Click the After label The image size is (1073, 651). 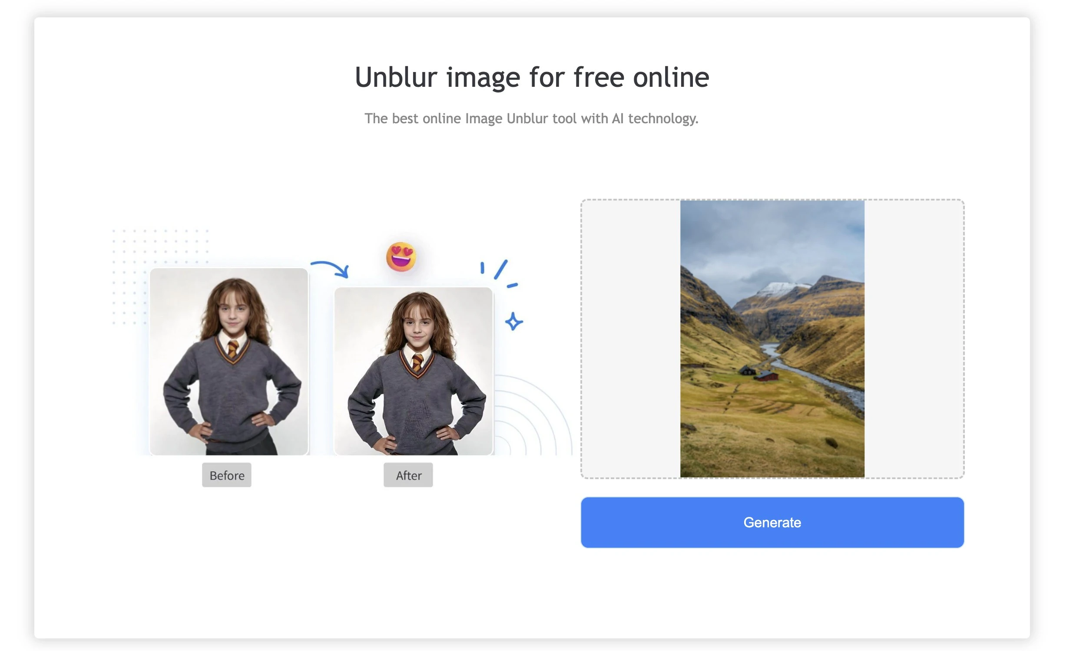tap(408, 475)
